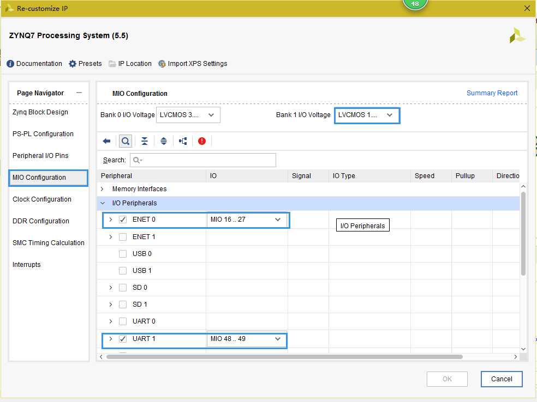This screenshot has height=402, width=537.
Task: Enable the ENET 1 checkbox
Action: point(123,237)
